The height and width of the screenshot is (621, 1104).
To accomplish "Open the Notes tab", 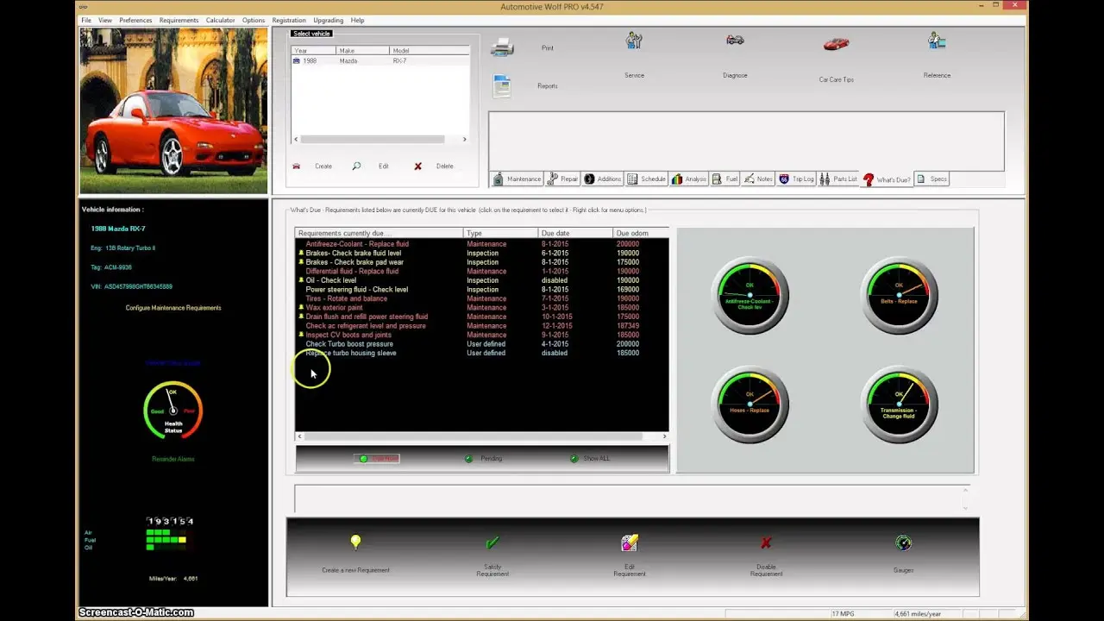I will coord(758,179).
